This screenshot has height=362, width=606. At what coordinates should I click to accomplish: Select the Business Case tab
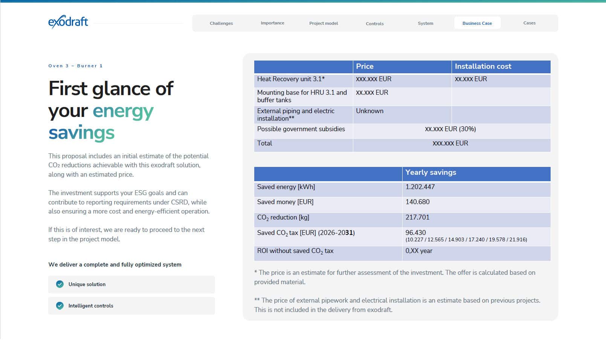coord(477,23)
